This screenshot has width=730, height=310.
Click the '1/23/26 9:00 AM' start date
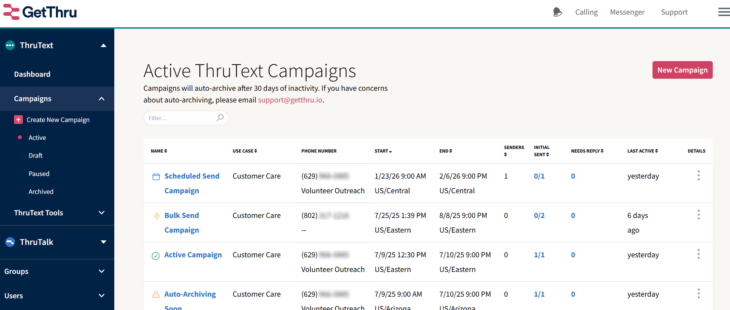[x=400, y=176]
